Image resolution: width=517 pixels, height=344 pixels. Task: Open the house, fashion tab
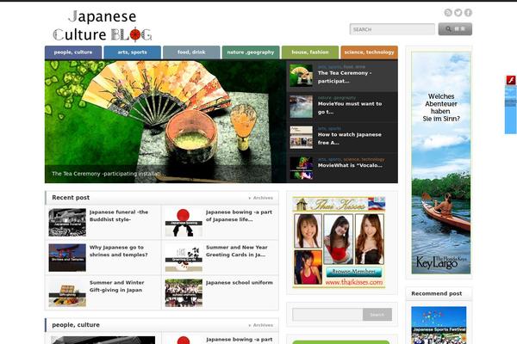pyautogui.click(x=310, y=52)
